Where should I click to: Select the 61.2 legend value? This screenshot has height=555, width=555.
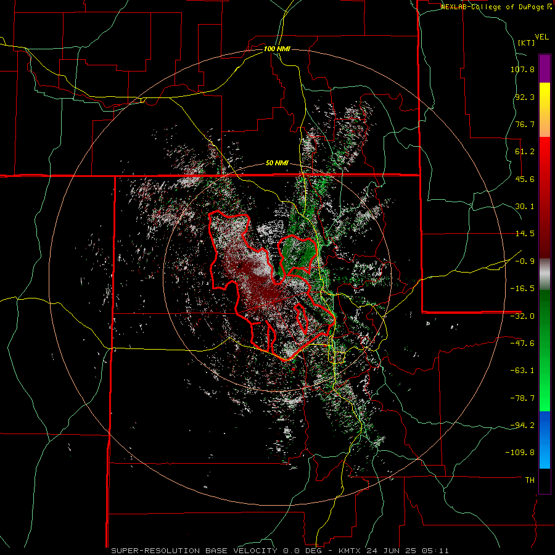pos(525,152)
